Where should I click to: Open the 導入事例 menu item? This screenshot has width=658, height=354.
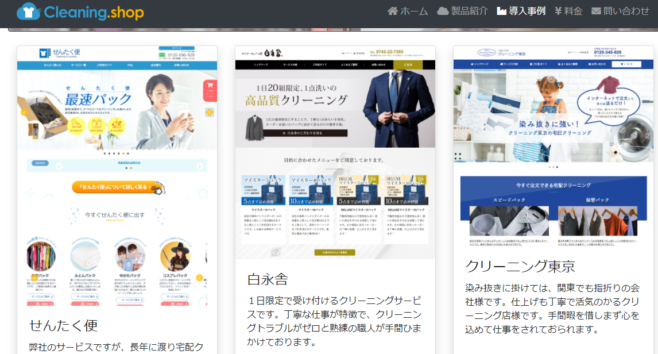point(521,11)
